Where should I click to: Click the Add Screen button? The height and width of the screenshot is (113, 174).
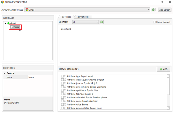click(x=165, y=10)
